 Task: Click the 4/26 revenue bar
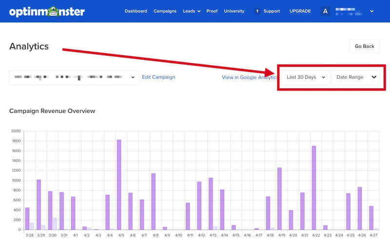click(x=360, y=208)
